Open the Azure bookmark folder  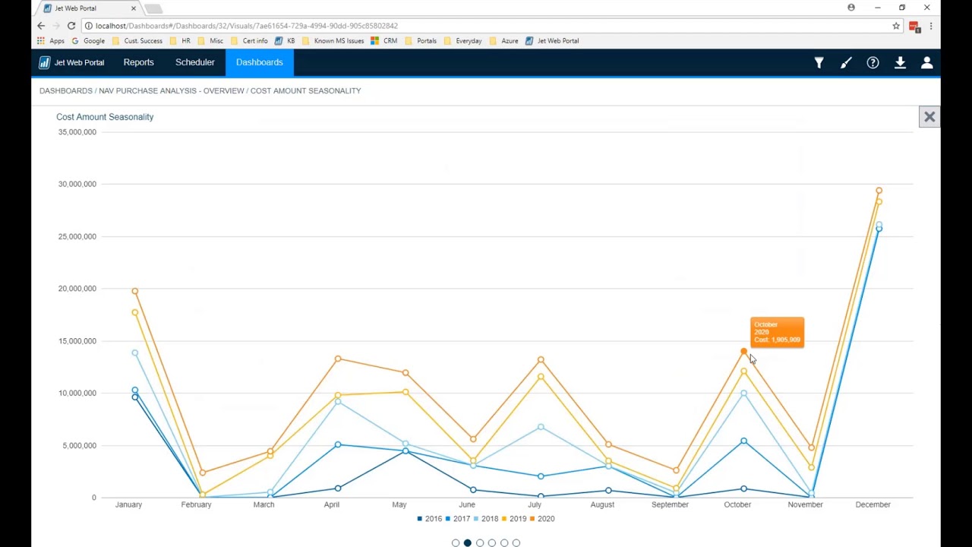click(x=504, y=41)
